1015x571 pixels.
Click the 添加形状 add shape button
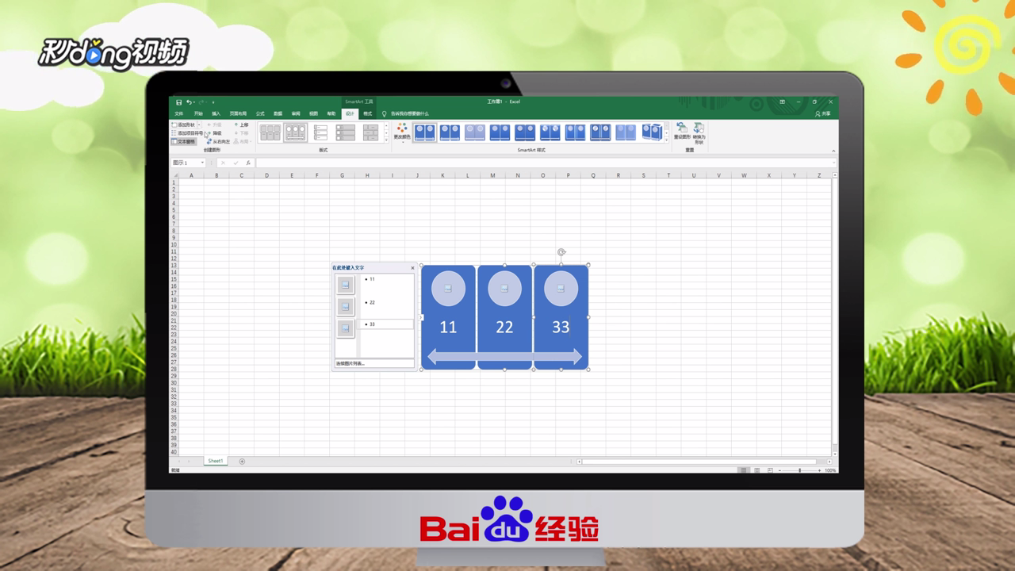(x=183, y=125)
